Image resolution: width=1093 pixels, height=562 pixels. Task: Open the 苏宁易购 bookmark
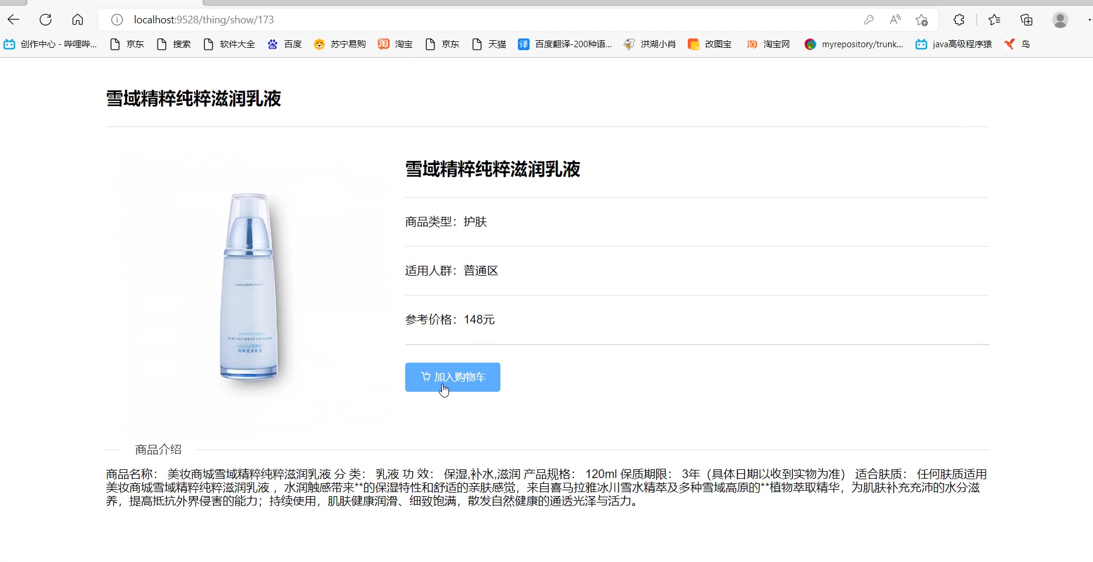pos(340,44)
